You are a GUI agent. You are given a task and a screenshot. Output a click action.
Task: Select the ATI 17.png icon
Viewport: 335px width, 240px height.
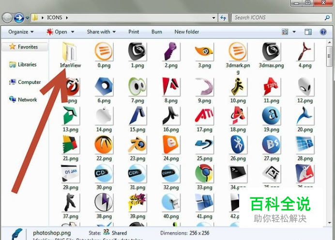click(204, 115)
